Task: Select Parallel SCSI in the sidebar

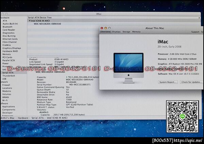Action: pyautogui.click(x=8, y=60)
